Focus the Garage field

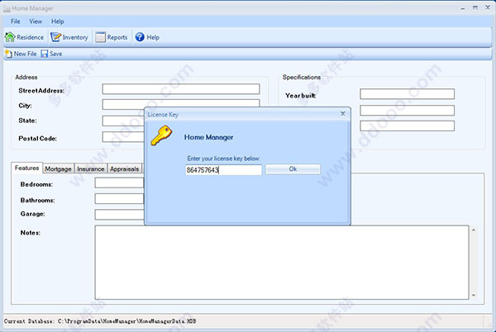click(119, 215)
